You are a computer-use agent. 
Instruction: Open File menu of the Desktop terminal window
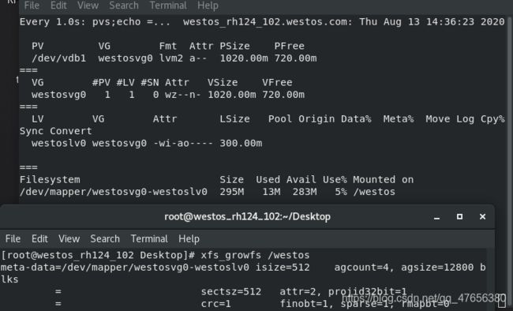[13, 239]
